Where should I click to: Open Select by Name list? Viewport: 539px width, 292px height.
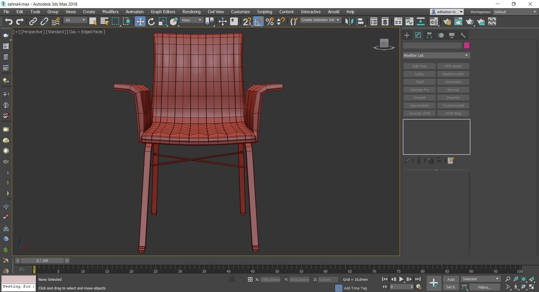tap(104, 21)
